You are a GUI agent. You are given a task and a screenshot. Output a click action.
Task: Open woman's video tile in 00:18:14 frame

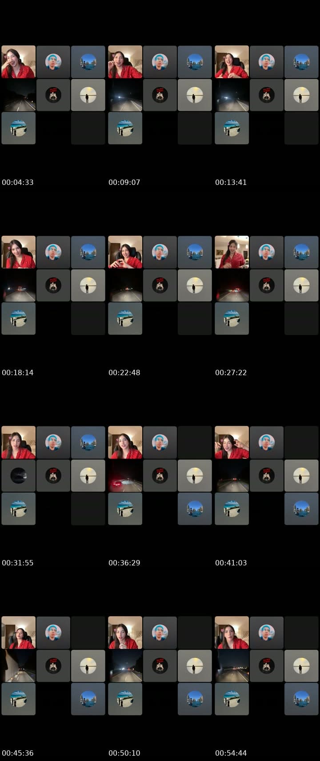(x=18, y=252)
